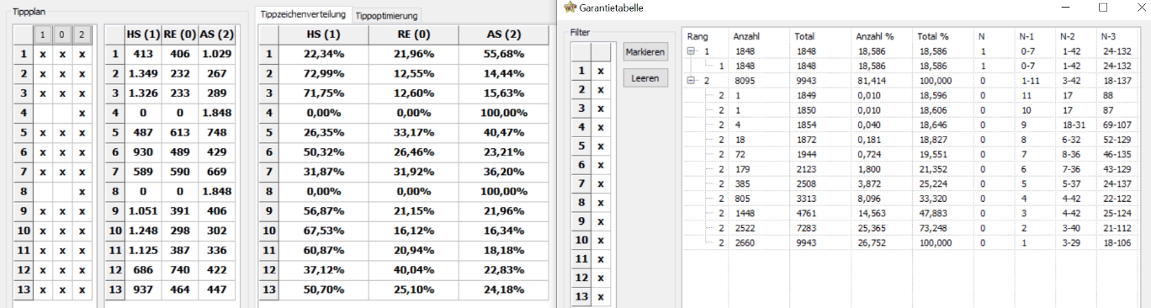Viewport: 1151px width, 308px height.
Task: Collapse the Rang 2 tree node
Action: (x=692, y=81)
